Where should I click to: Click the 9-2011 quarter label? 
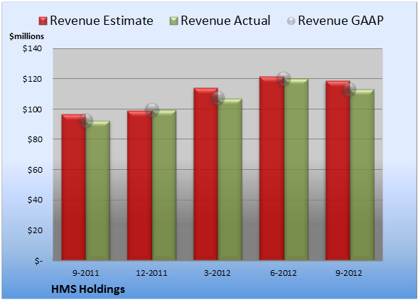[x=86, y=273]
